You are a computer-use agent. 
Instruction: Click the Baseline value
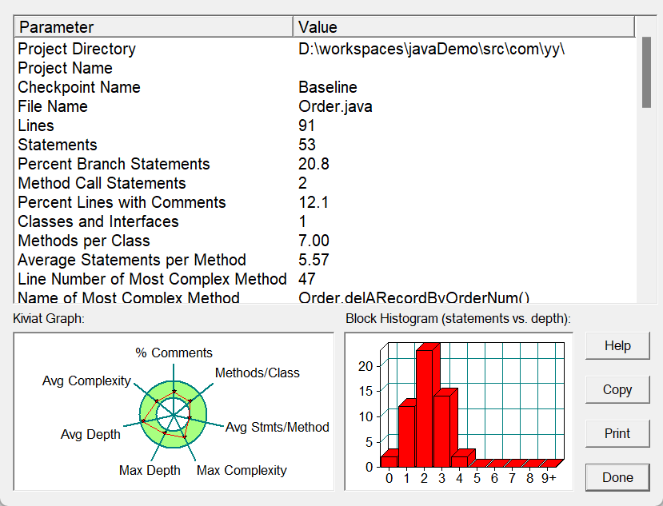pos(328,87)
